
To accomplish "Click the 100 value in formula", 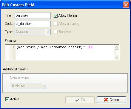I will (x=90, y=47).
